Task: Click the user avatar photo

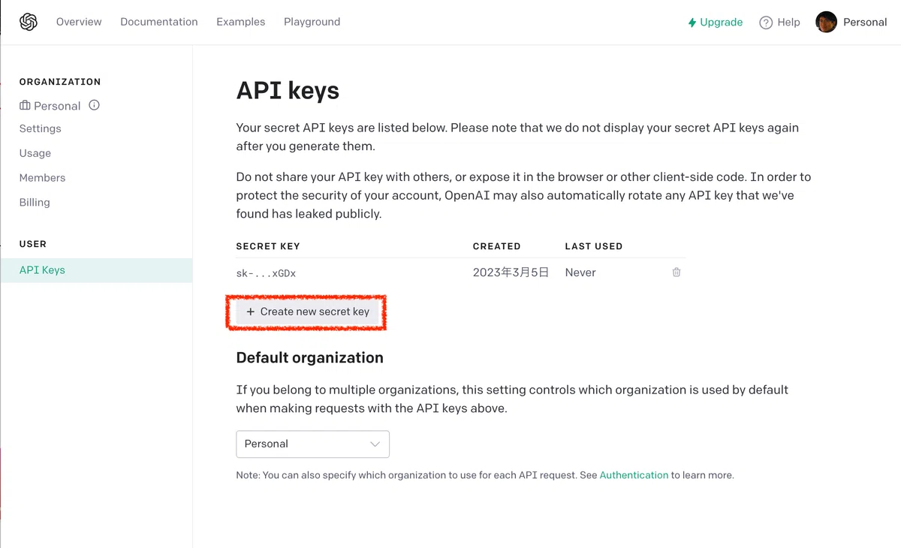Action: [826, 22]
